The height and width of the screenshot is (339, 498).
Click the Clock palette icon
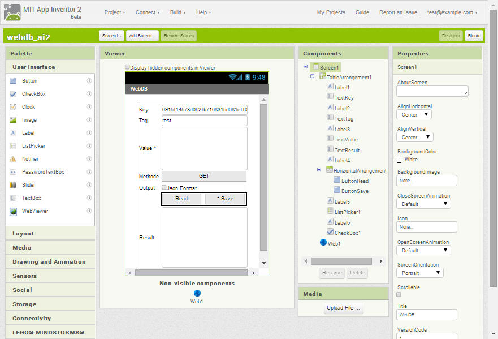tap(13, 107)
